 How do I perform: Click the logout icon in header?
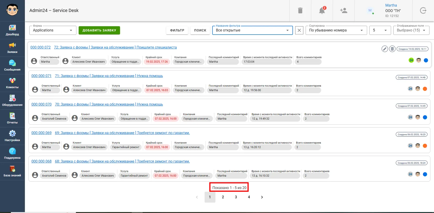[x=423, y=11]
